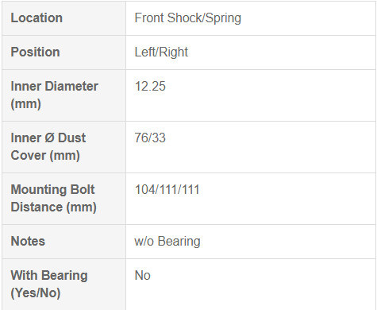The width and height of the screenshot is (377, 310).
Task: Select the Front Shock/Spring value
Action: point(188,18)
